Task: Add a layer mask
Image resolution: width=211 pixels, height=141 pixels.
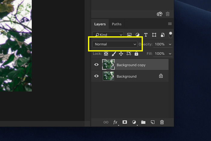Action: pyautogui.click(x=124, y=122)
